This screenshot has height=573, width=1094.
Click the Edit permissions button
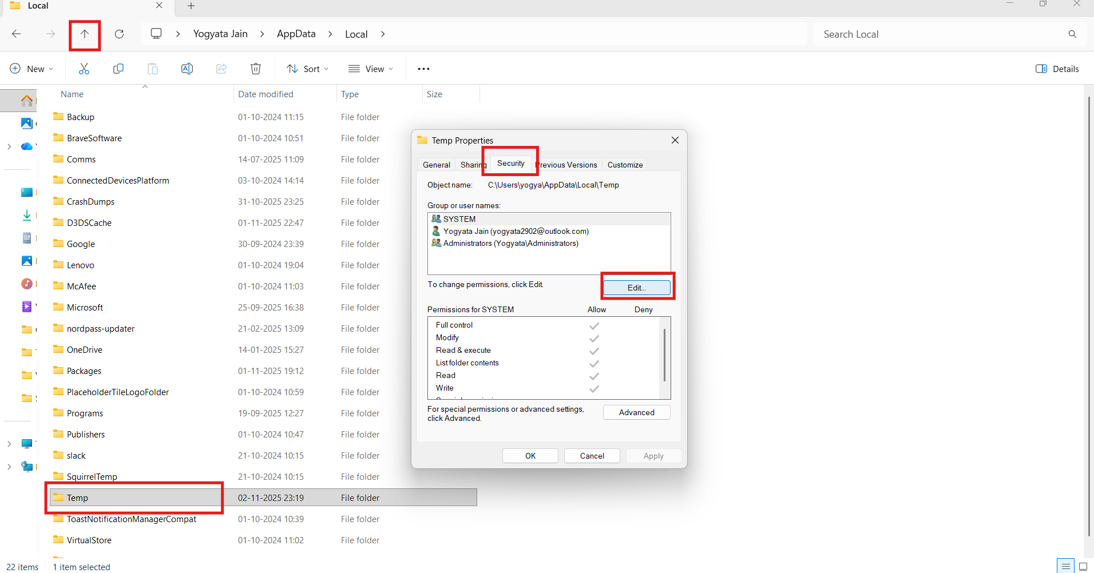636,288
